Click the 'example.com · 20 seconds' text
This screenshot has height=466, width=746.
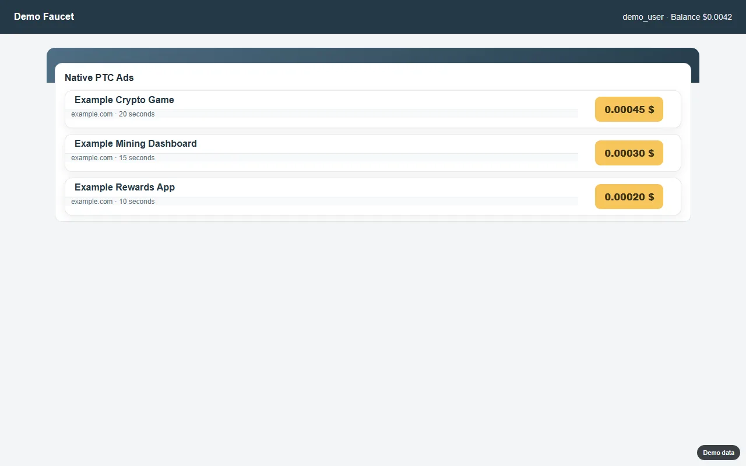[x=113, y=114]
